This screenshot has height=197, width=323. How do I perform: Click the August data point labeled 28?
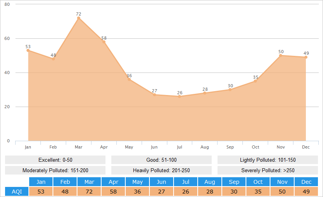pos(205,93)
